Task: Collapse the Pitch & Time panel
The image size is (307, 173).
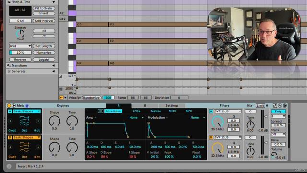Action: [x=53, y=2]
